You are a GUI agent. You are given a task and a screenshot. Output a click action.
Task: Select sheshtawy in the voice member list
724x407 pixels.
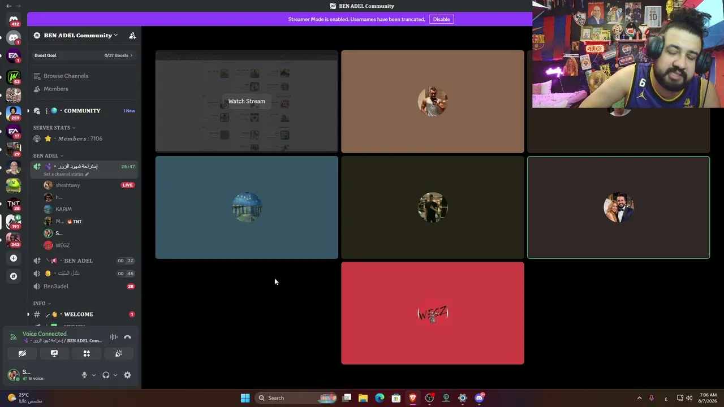(89, 185)
